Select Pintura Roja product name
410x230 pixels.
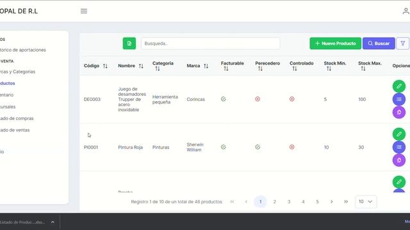130,148
